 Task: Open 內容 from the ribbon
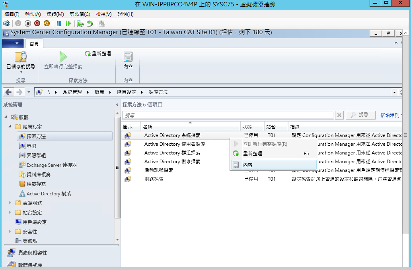pos(128,60)
